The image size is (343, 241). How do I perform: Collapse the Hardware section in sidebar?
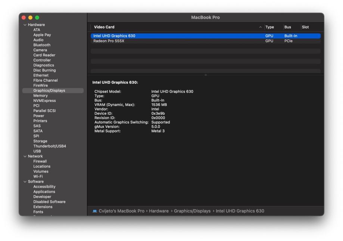25,25
